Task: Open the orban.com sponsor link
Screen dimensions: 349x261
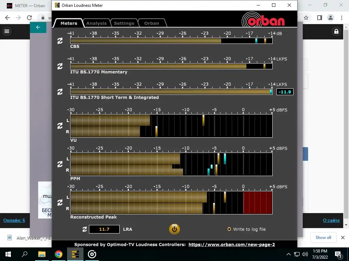Action: pos(231,245)
